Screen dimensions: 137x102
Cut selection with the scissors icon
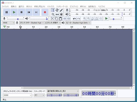(x=52, y=18)
